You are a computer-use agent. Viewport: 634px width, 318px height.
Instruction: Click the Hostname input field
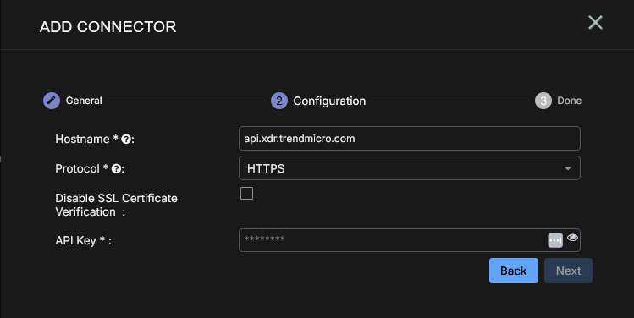coord(410,138)
